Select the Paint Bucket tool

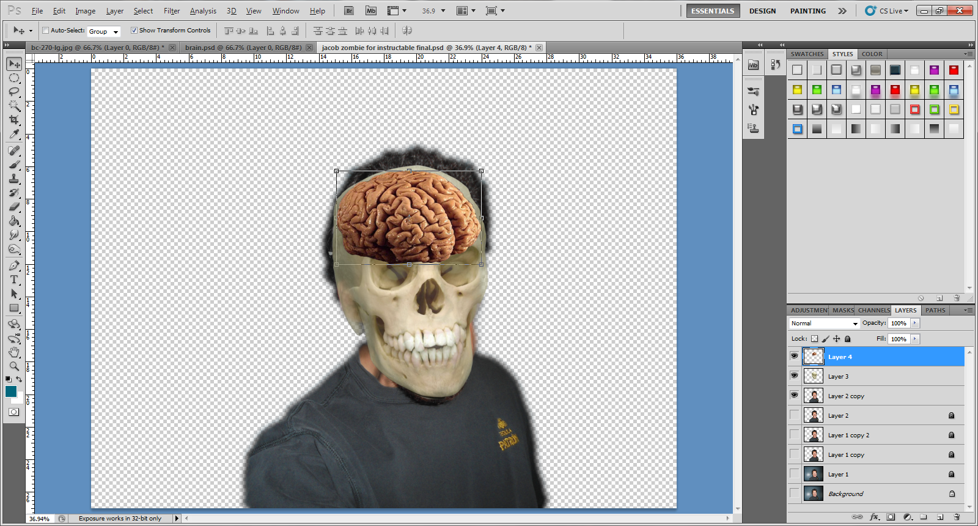(14, 221)
